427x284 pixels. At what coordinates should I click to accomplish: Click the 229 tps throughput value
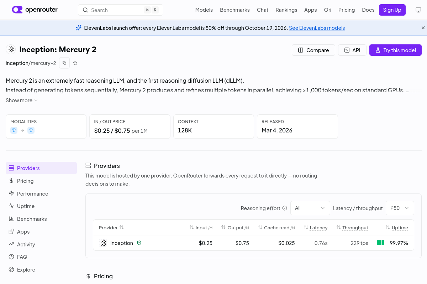tap(359, 243)
